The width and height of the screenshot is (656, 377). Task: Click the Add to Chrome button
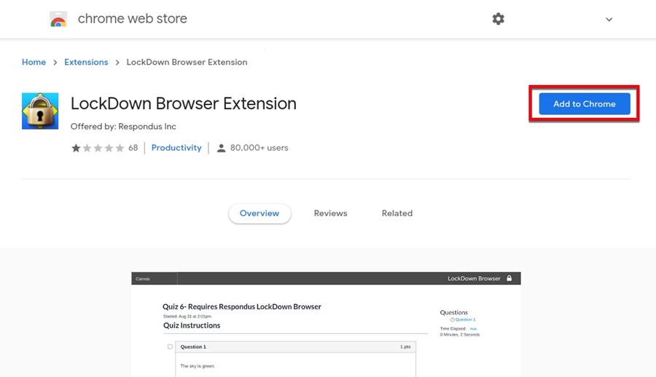click(585, 103)
